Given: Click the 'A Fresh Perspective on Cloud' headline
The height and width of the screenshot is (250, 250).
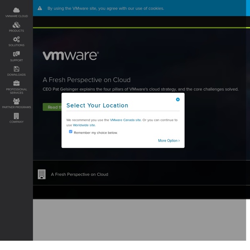Looking at the screenshot, I should click(87, 80).
